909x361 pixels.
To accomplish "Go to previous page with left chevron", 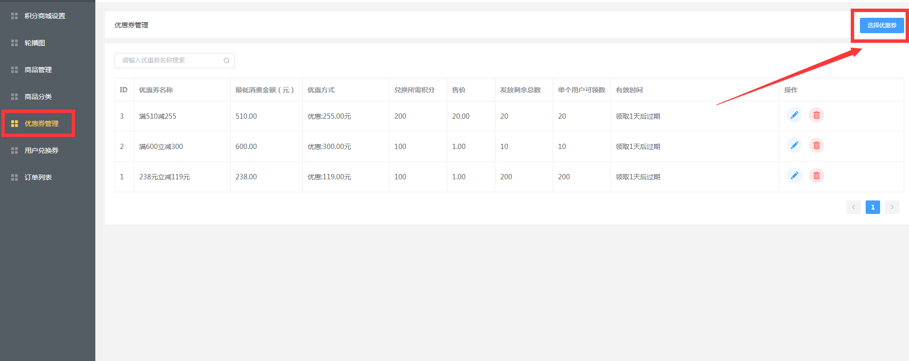I will pyautogui.click(x=853, y=207).
